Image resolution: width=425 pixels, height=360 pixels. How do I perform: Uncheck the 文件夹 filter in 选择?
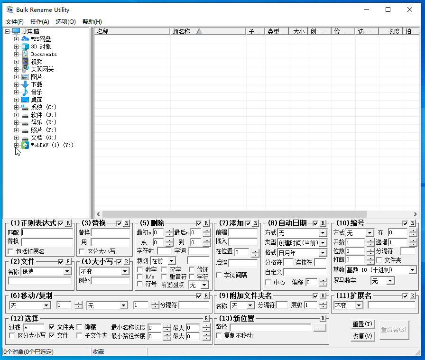click(52, 327)
